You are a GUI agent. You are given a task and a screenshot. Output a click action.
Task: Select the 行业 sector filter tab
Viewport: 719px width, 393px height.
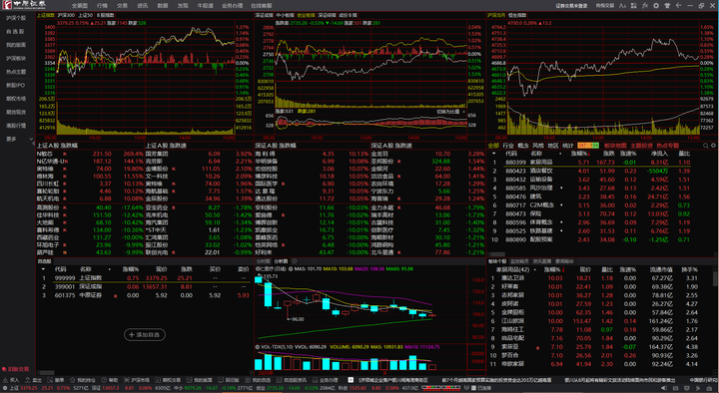[x=508, y=146]
